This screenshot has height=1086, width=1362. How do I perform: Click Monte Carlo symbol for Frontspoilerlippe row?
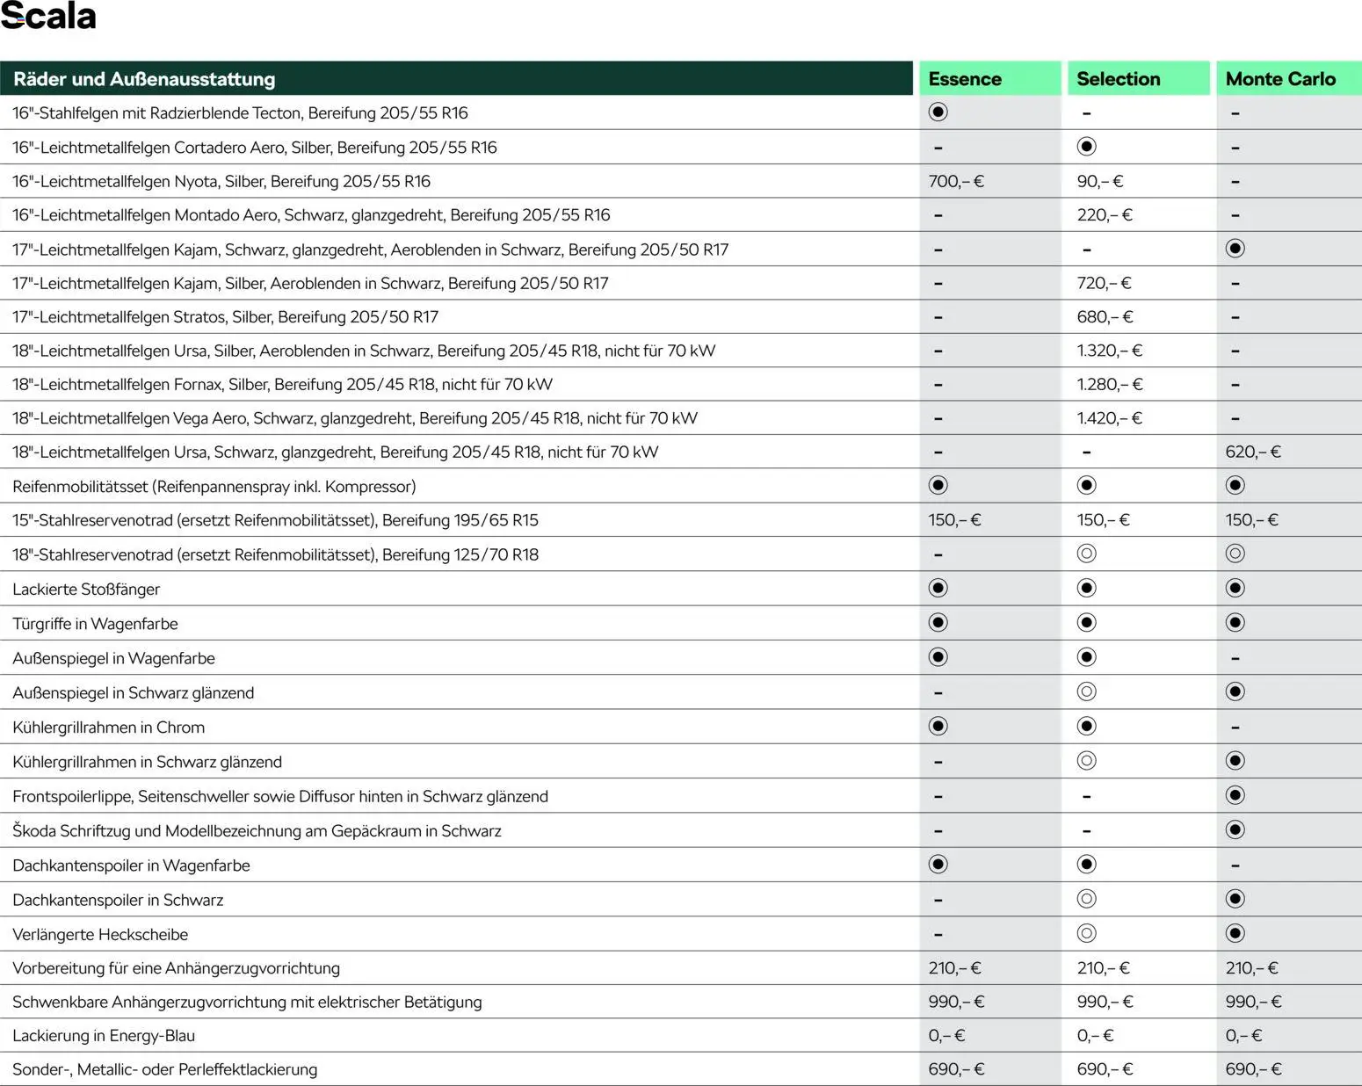[1235, 795]
